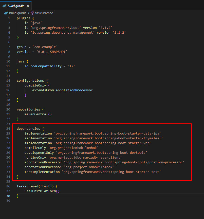Click the '1.1.2' version string
Image resolution: width=204 pixels, height=219 pixels.
click(119, 33)
